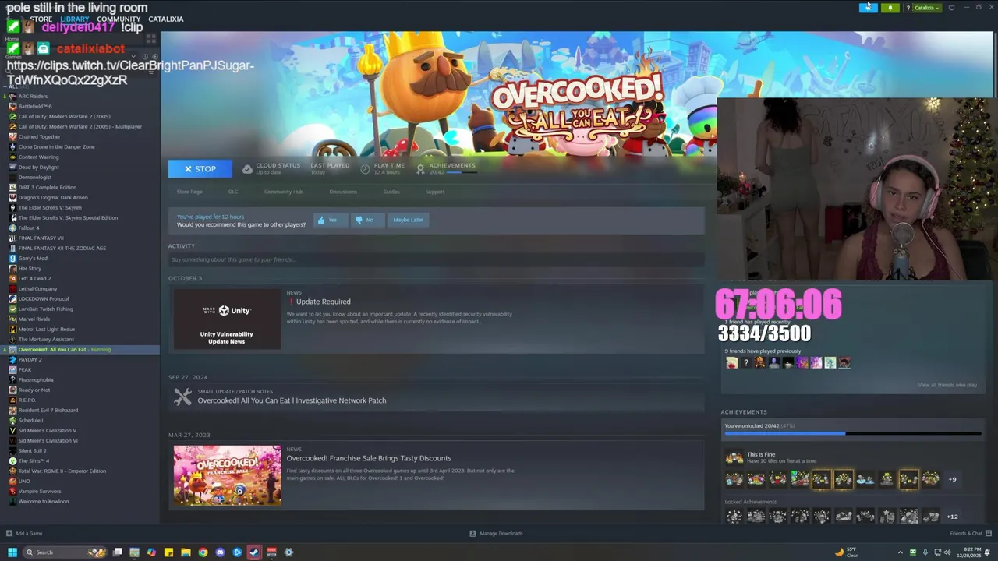Open the Franchise Sale news thumbnail
The image size is (998, 561).
pos(227,475)
